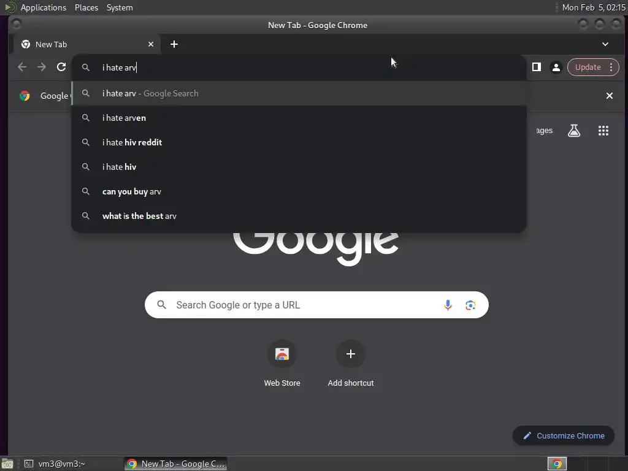Open the profile avatar icon
Screen dimensions: 628x471
point(556,67)
